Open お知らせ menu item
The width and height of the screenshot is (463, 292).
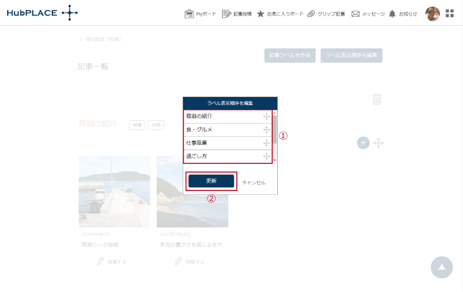click(x=408, y=14)
